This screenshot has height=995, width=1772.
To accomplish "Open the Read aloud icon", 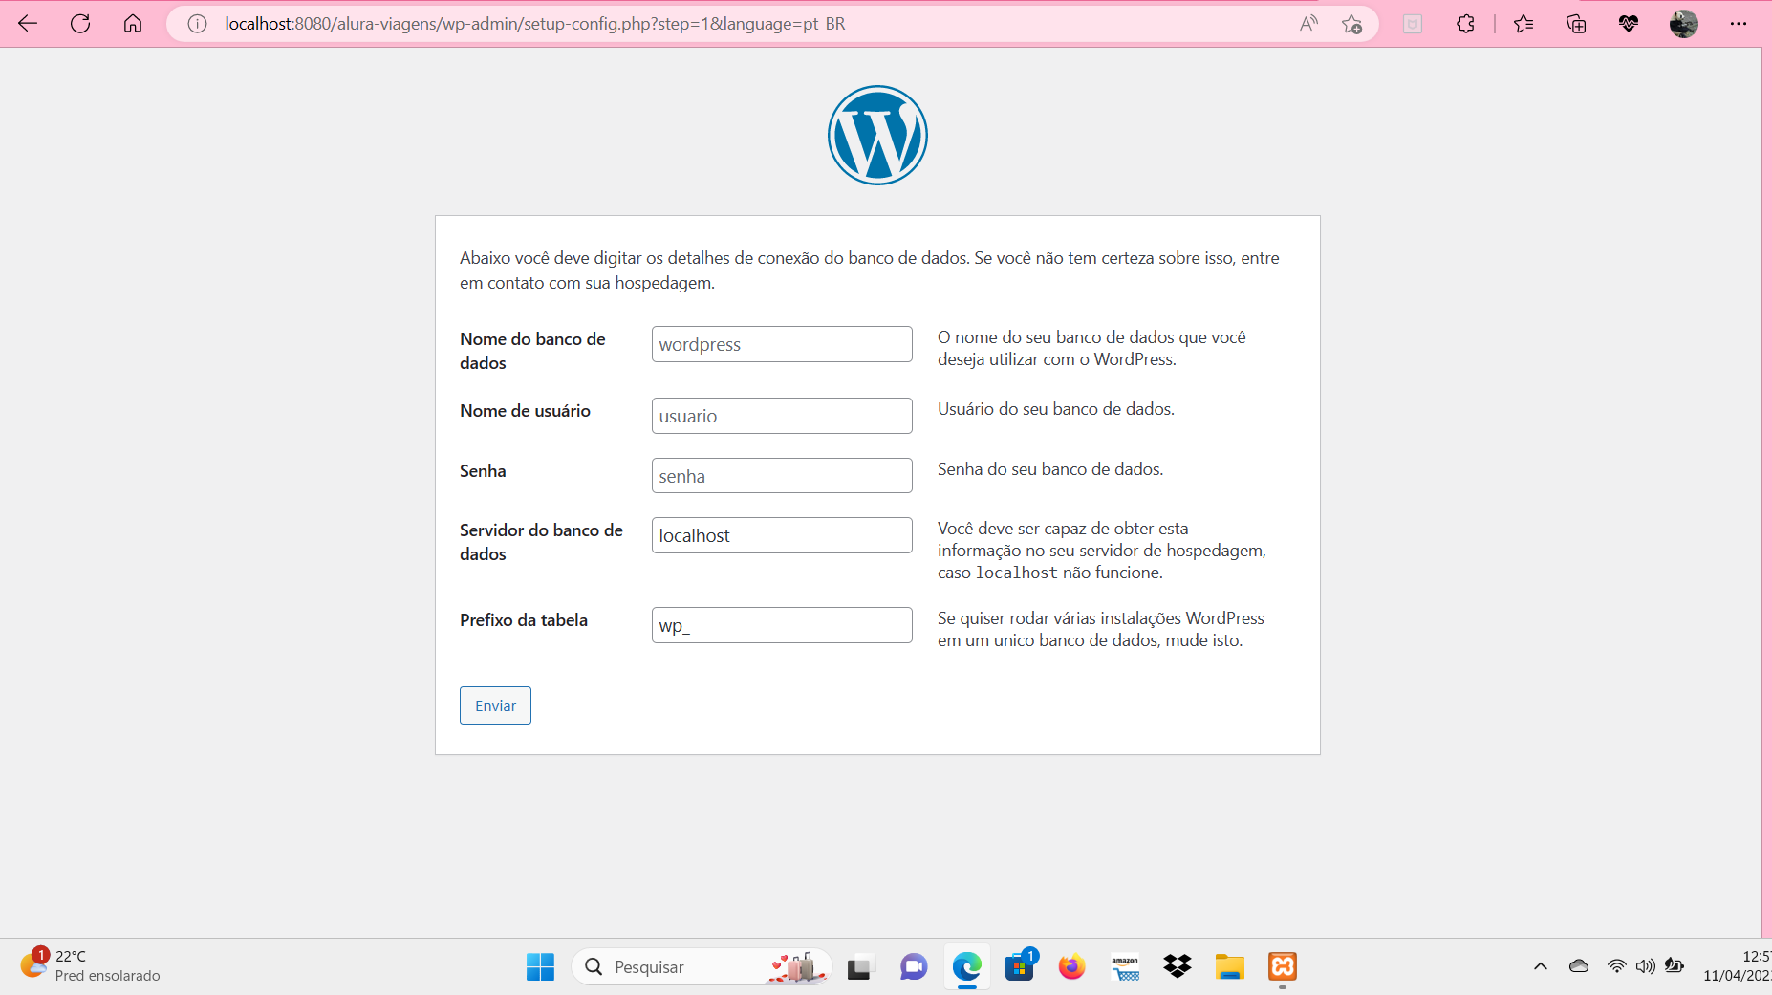I will pos(1308,24).
